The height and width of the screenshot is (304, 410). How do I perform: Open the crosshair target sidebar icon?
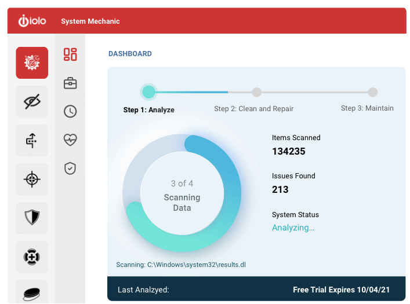point(32,179)
